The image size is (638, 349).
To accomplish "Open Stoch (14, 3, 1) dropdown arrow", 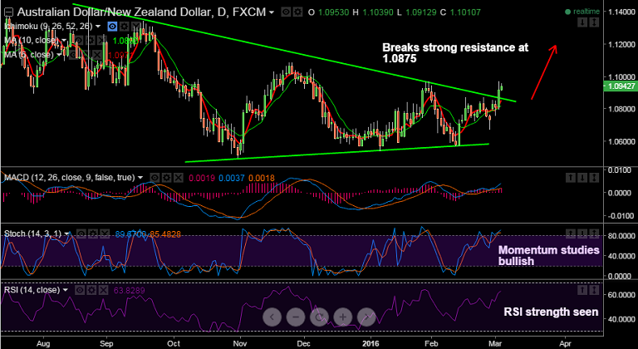I will coord(66,233).
